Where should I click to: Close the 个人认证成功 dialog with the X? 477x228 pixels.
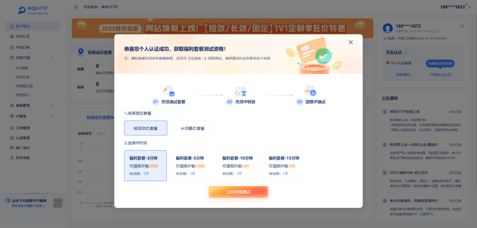tap(351, 42)
